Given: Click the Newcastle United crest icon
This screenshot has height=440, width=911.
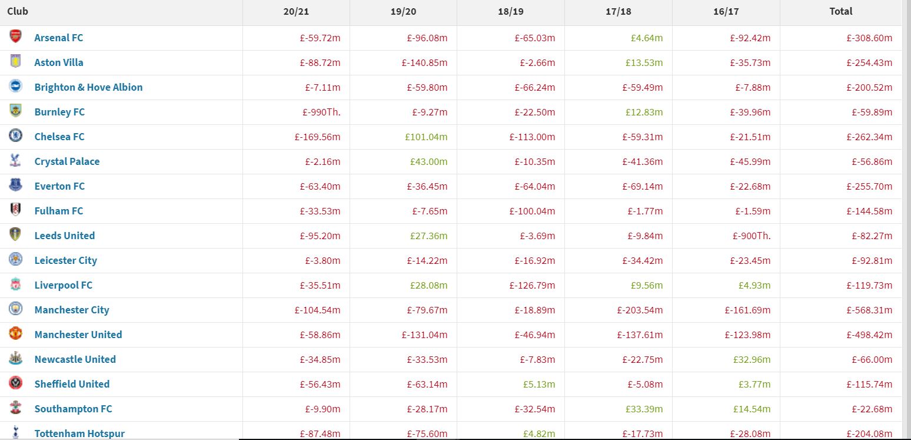Looking at the screenshot, I should [x=15, y=359].
